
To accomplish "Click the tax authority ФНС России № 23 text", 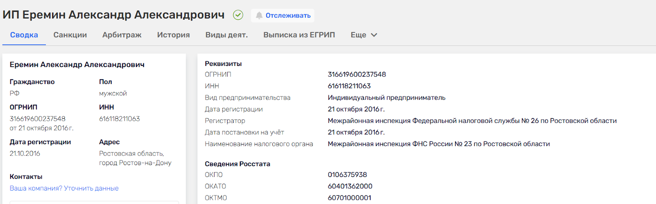I will point(439,144).
